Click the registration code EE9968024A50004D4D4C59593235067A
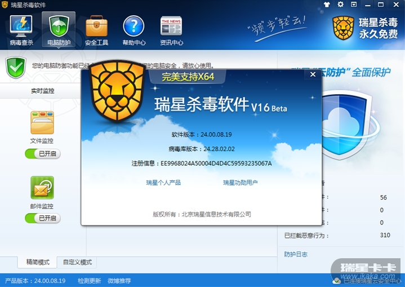 point(216,164)
